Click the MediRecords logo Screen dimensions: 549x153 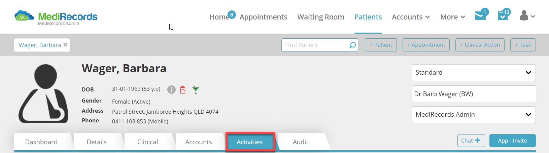(x=56, y=17)
